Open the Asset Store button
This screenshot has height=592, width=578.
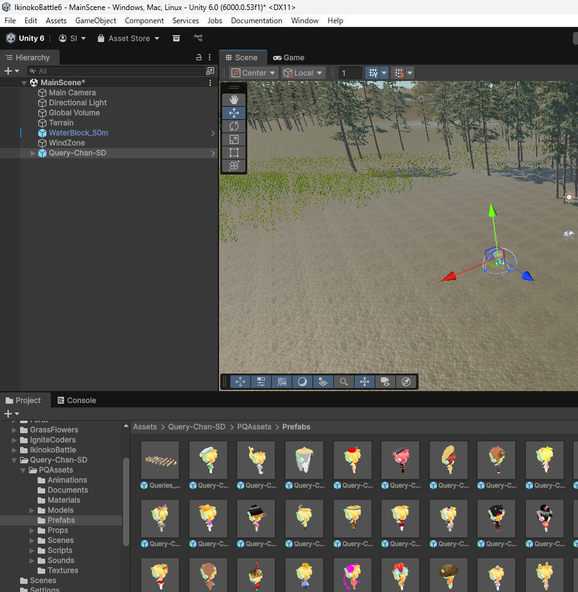(129, 38)
